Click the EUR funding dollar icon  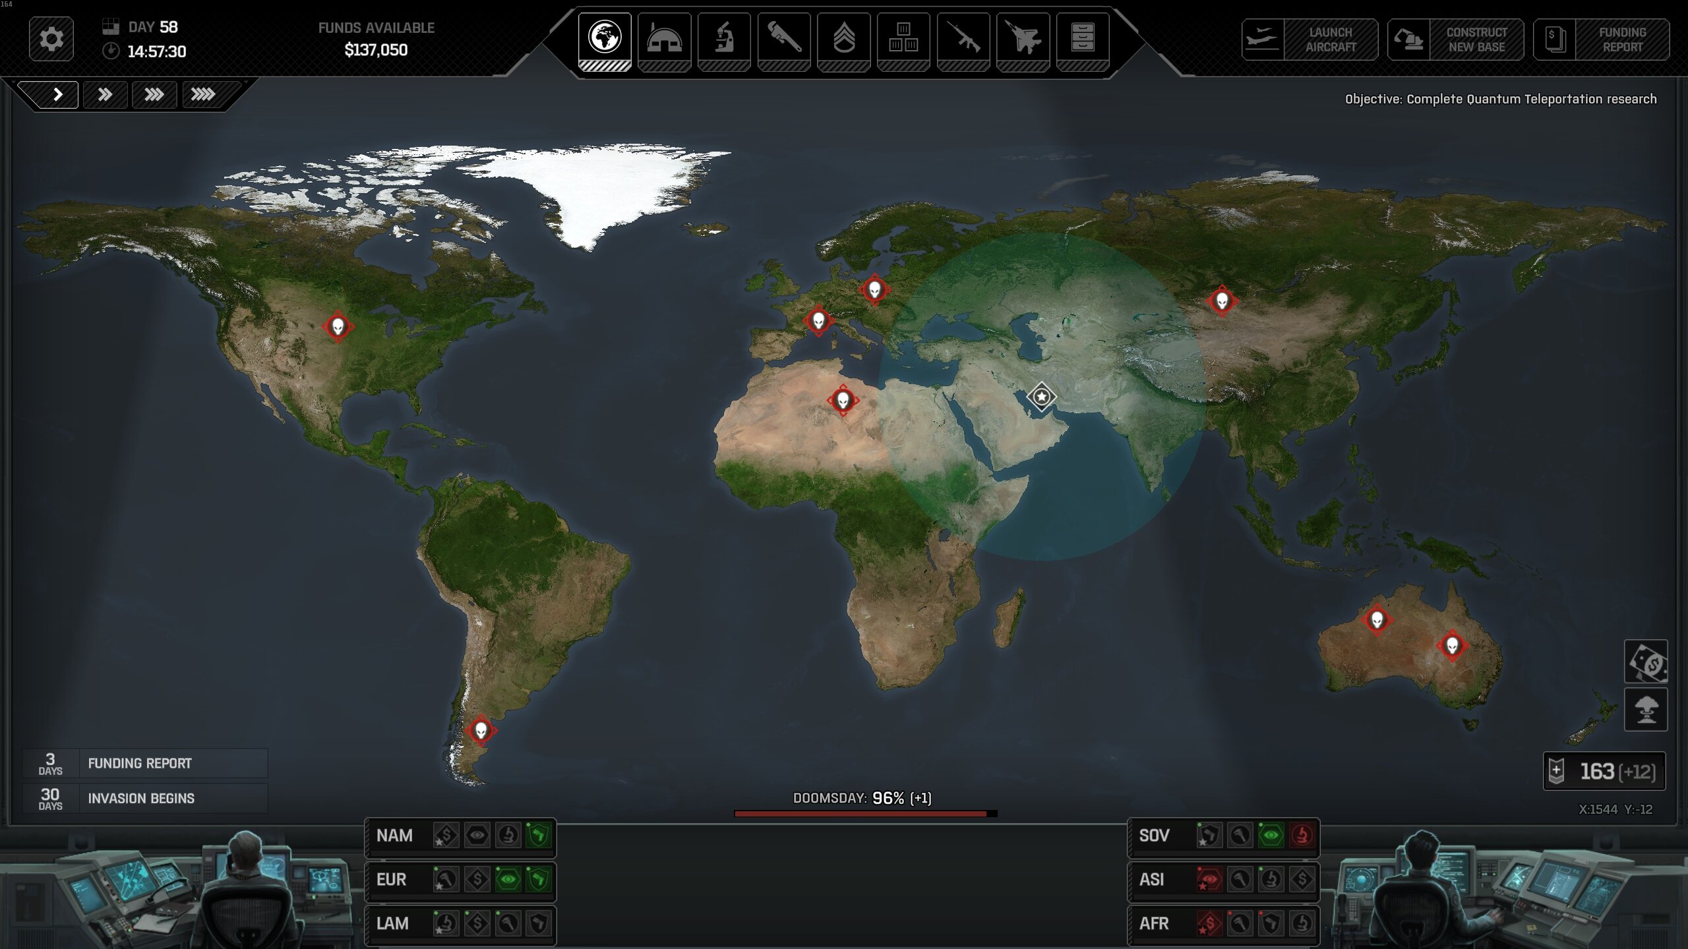click(x=477, y=879)
